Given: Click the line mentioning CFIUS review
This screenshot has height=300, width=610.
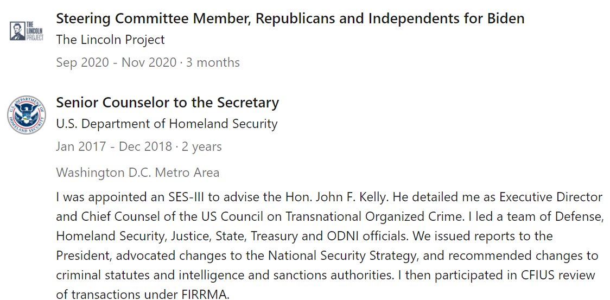Looking at the screenshot, I should tap(326, 275).
